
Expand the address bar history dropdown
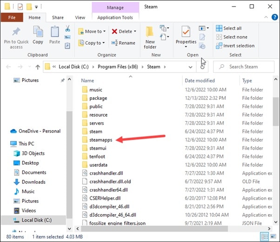tap(190, 67)
